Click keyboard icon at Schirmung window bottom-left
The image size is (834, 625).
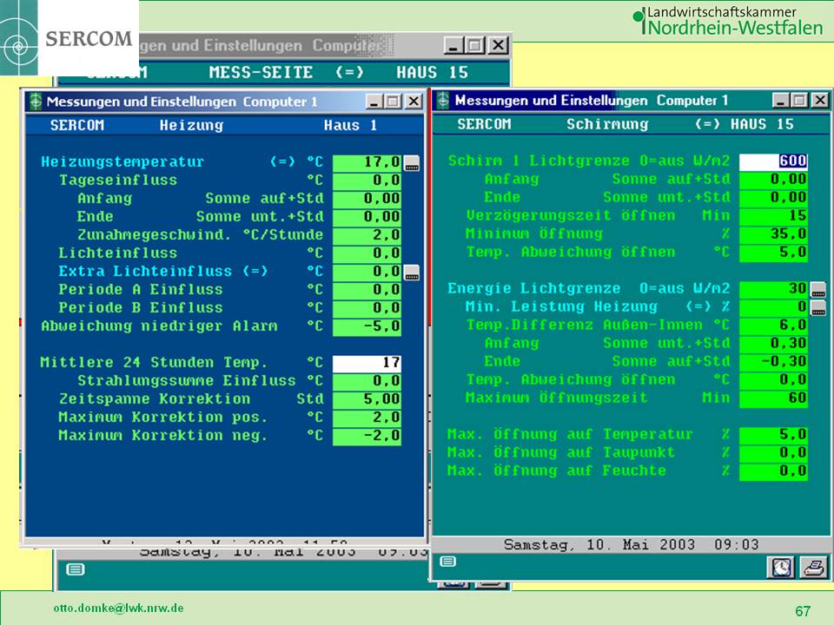[447, 562]
